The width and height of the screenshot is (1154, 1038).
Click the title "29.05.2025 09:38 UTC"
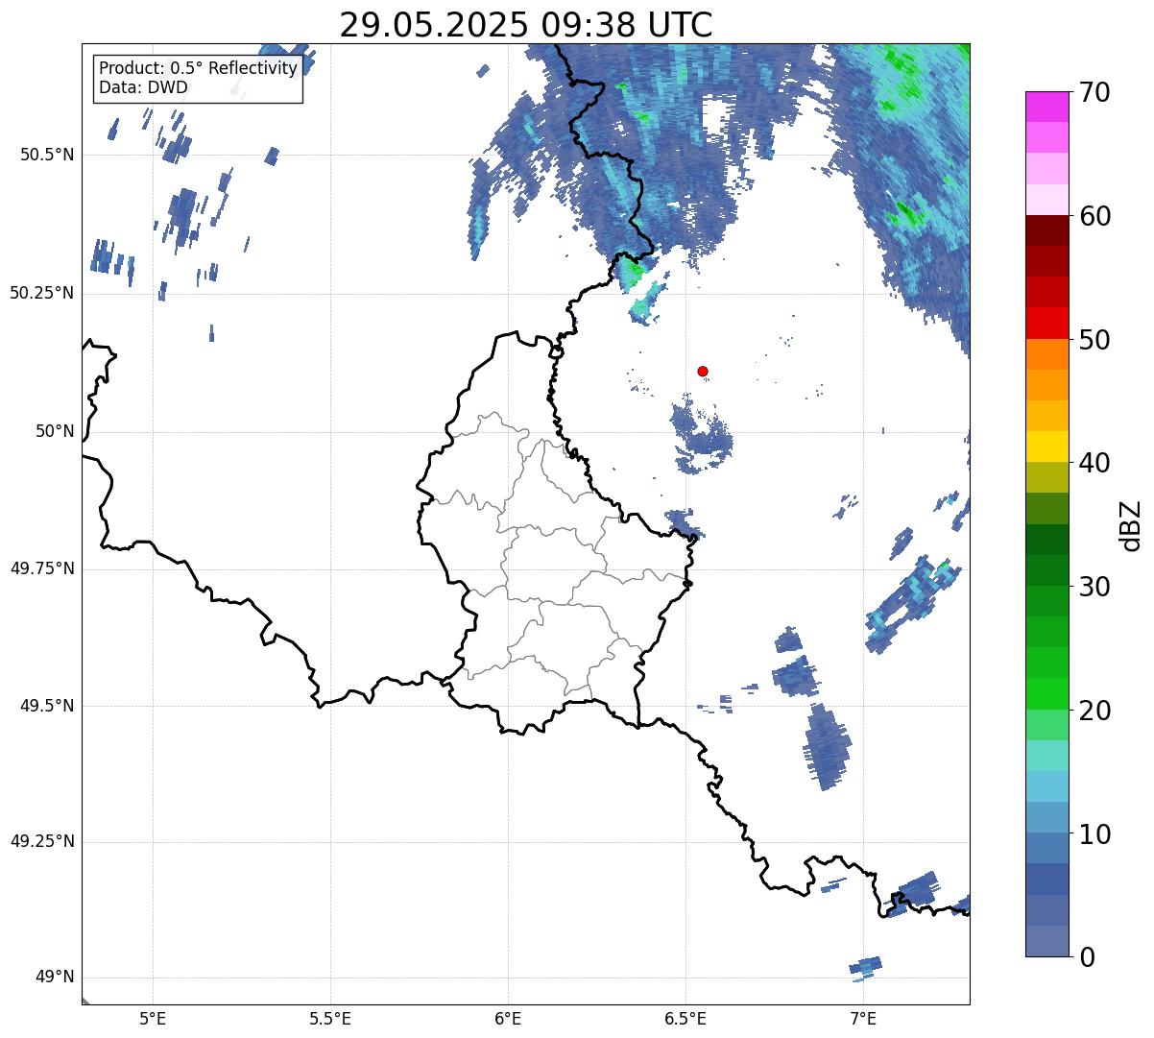point(526,25)
